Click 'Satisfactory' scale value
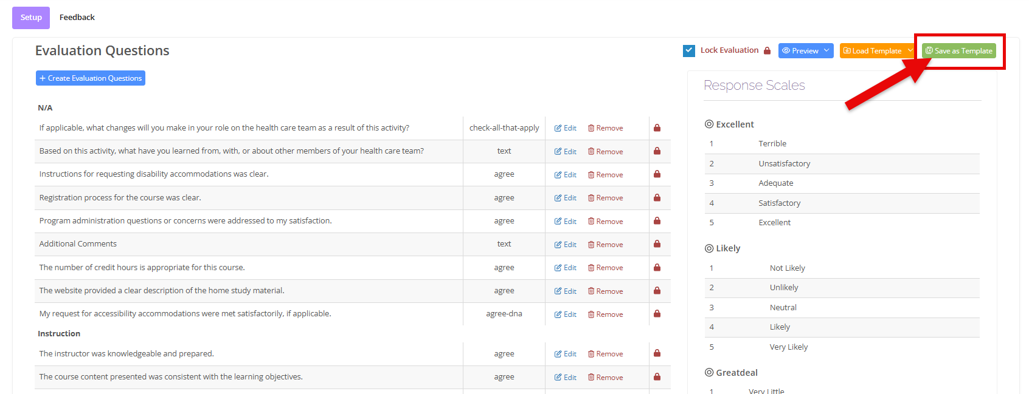The width and height of the screenshot is (1029, 394). (780, 203)
